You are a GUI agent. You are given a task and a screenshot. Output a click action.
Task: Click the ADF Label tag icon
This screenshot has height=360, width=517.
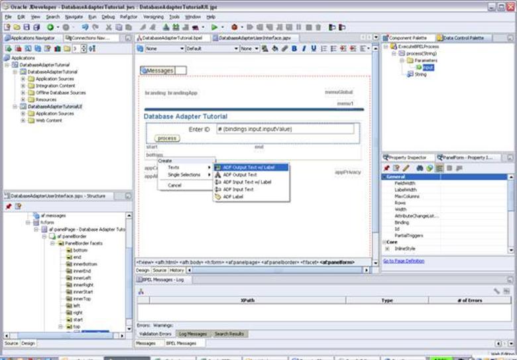[218, 197]
